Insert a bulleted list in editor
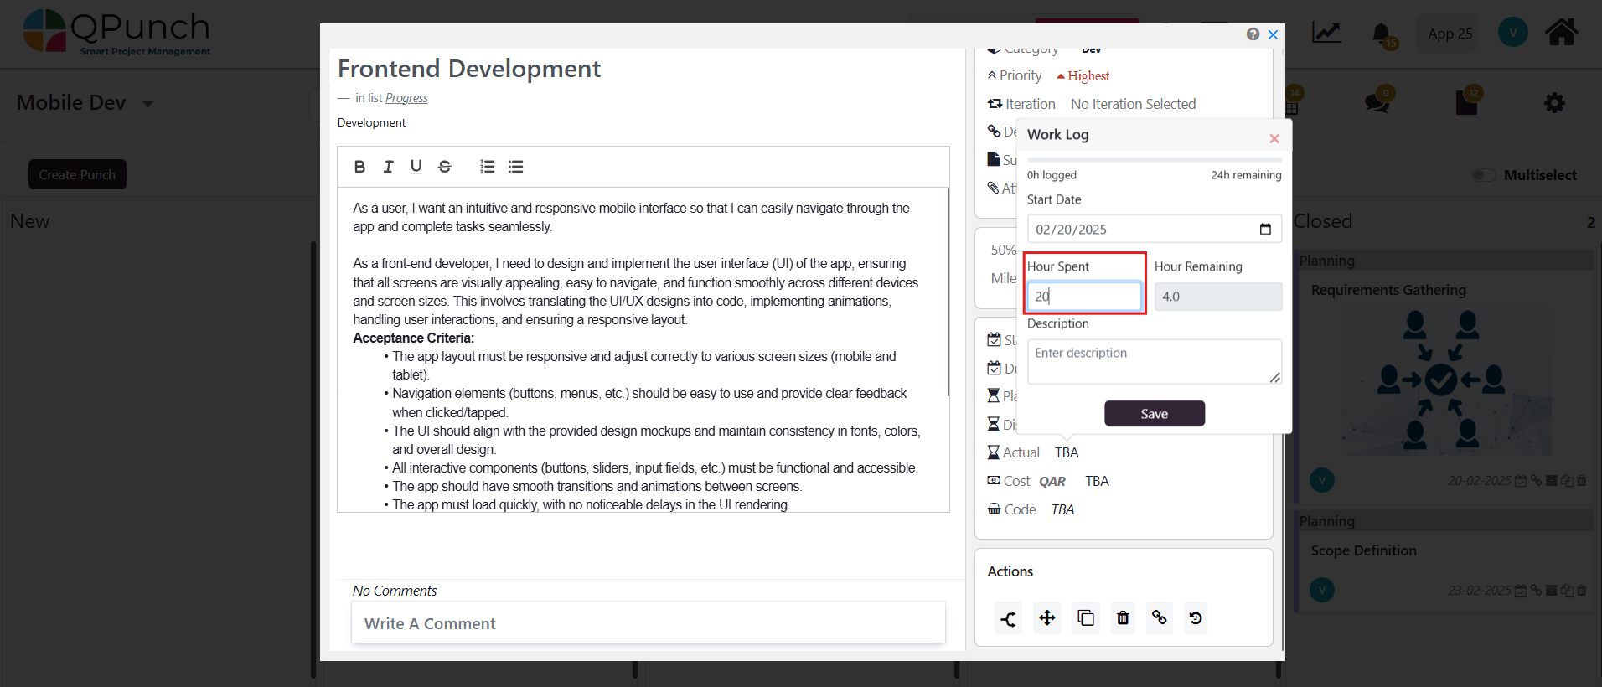This screenshot has height=687, width=1602. [x=516, y=167]
